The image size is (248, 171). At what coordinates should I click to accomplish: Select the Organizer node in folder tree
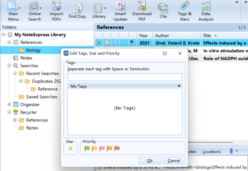(x=30, y=105)
